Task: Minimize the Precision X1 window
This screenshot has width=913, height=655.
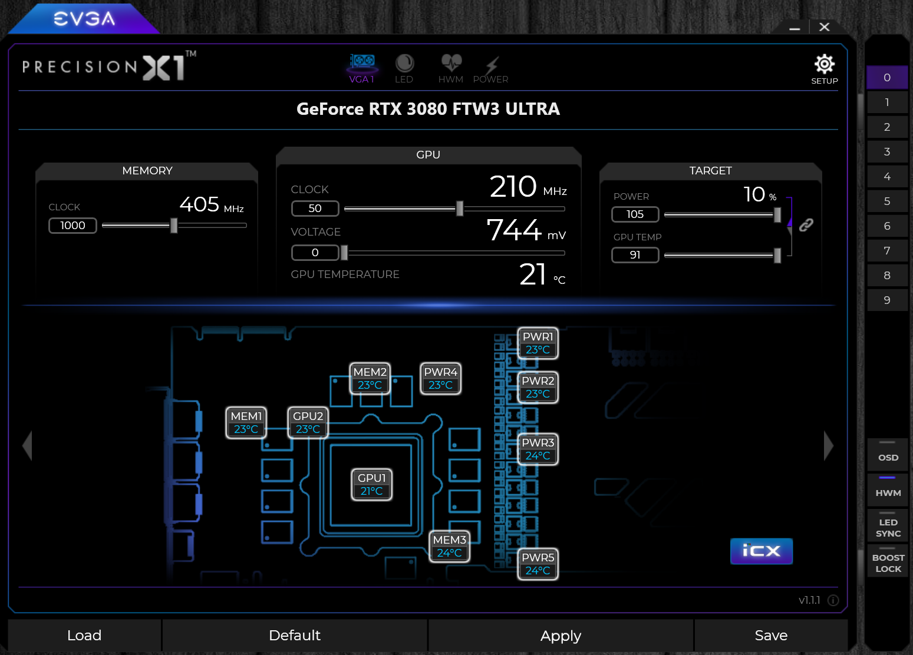Action: [x=795, y=28]
